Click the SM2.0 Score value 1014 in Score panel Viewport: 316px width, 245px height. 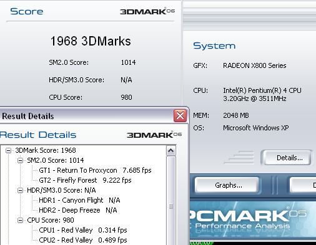point(128,62)
